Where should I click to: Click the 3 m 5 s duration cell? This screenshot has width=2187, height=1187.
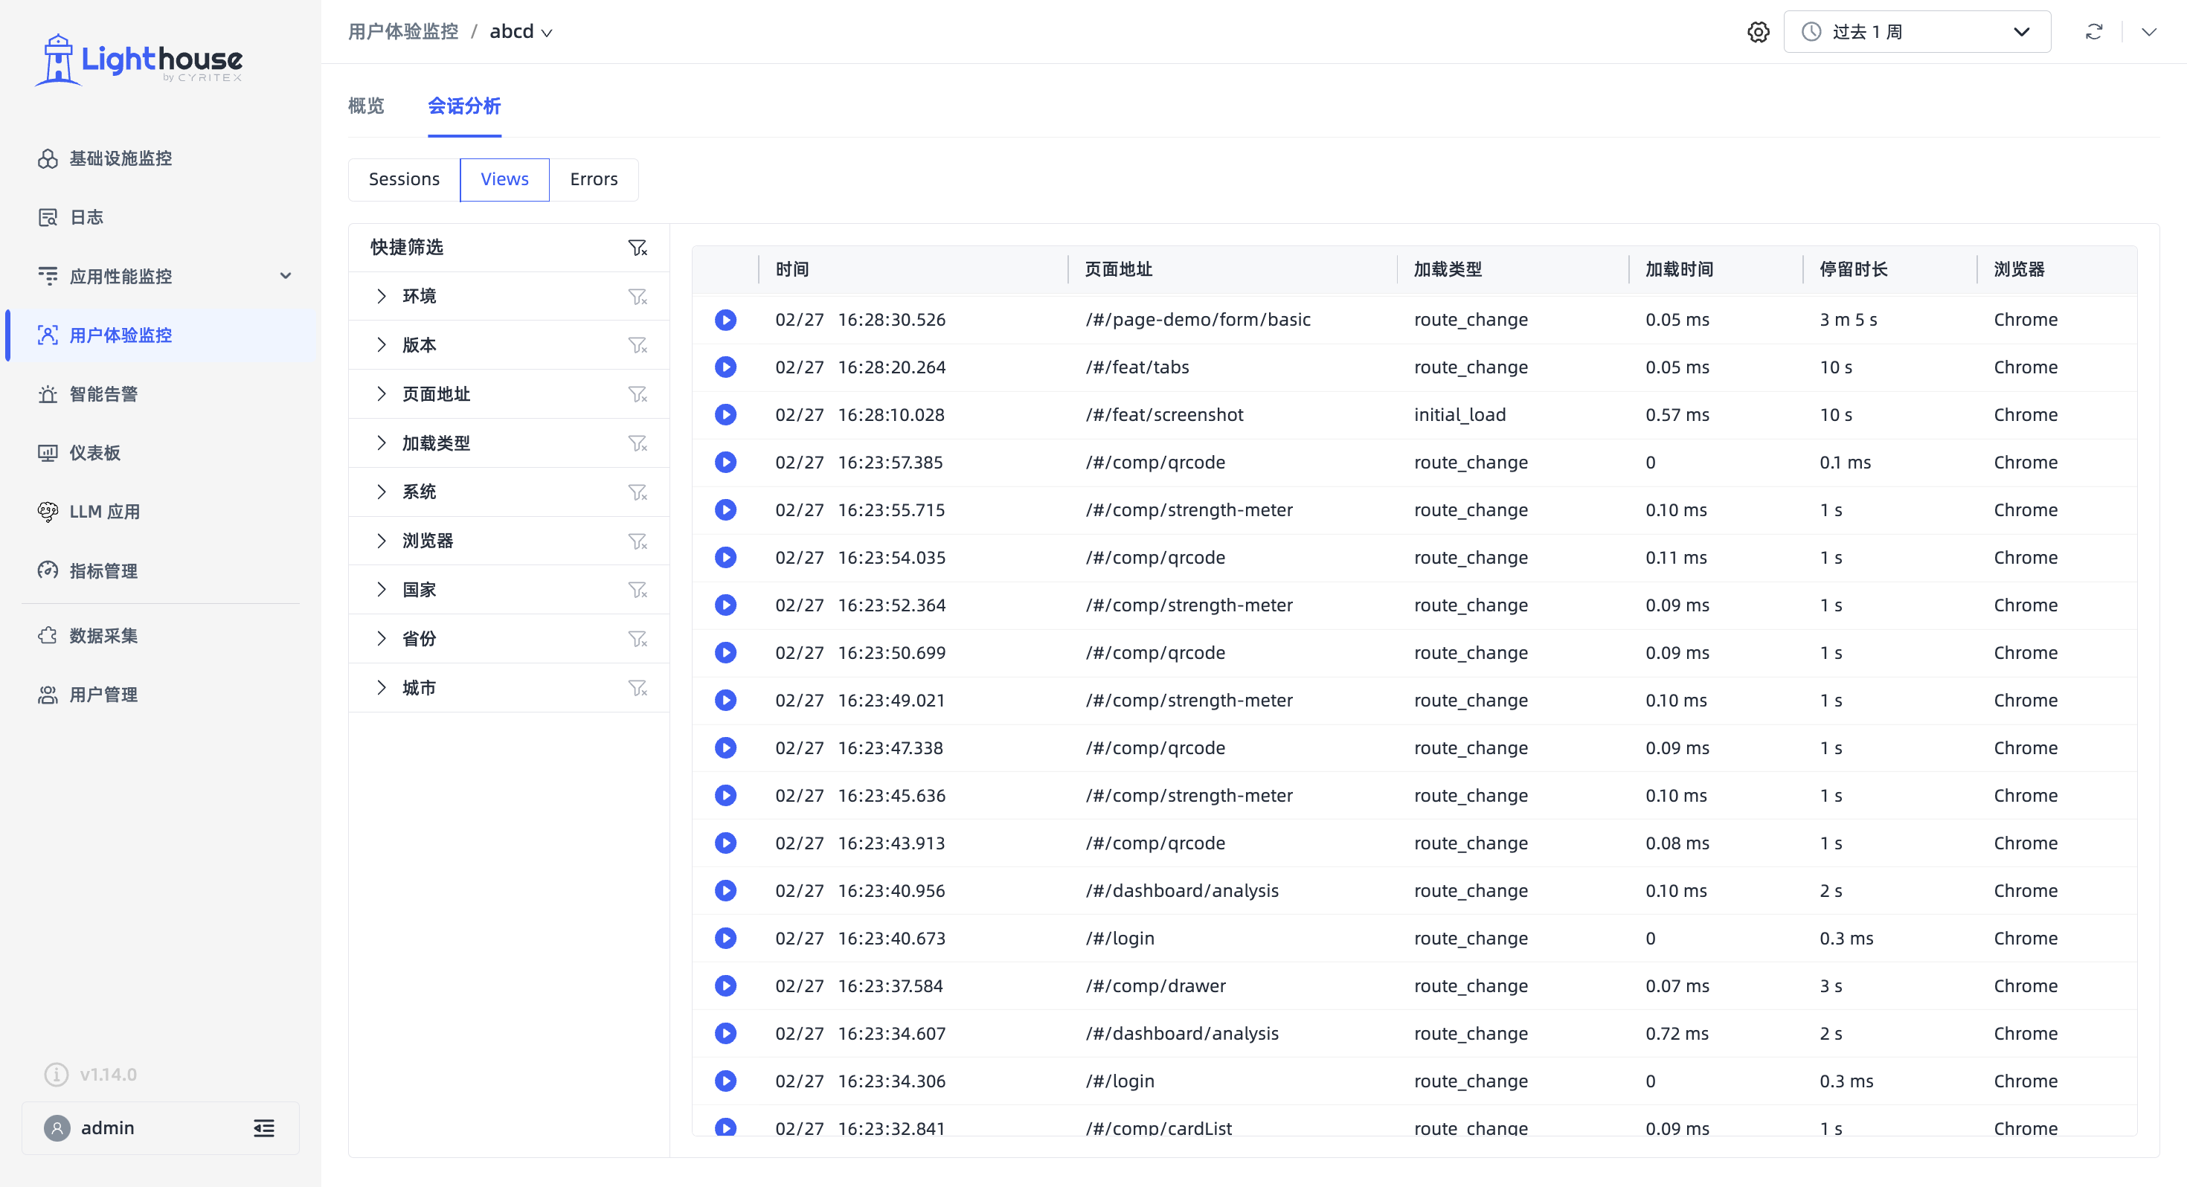click(x=1849, y=320)
